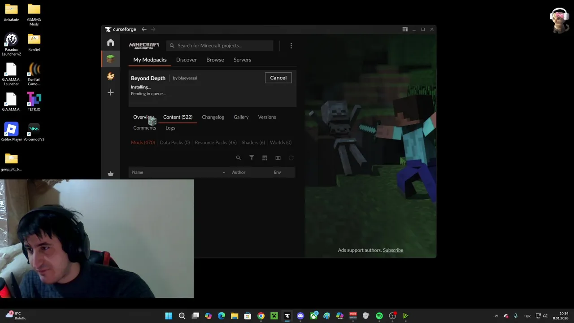Open File Explorer from taskbar

[235, 316]
